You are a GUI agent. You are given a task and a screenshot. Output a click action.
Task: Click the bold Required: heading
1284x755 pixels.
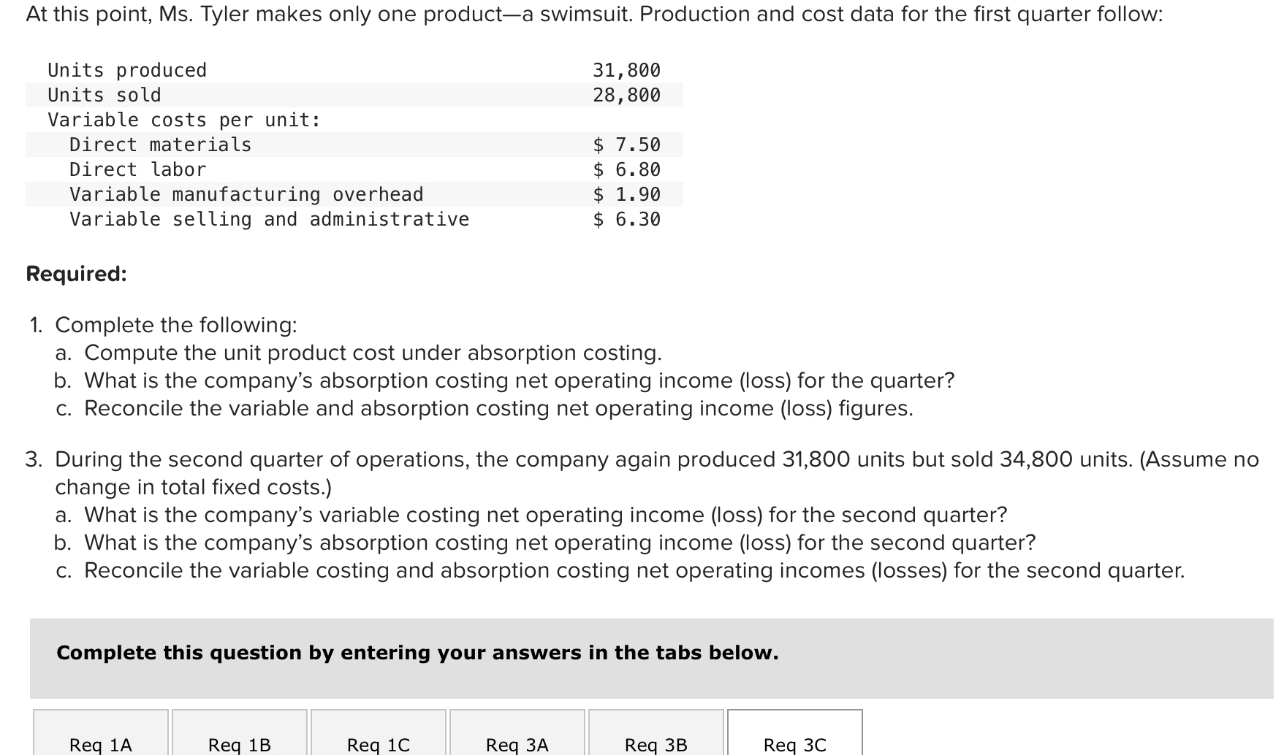tap(76, 274)
